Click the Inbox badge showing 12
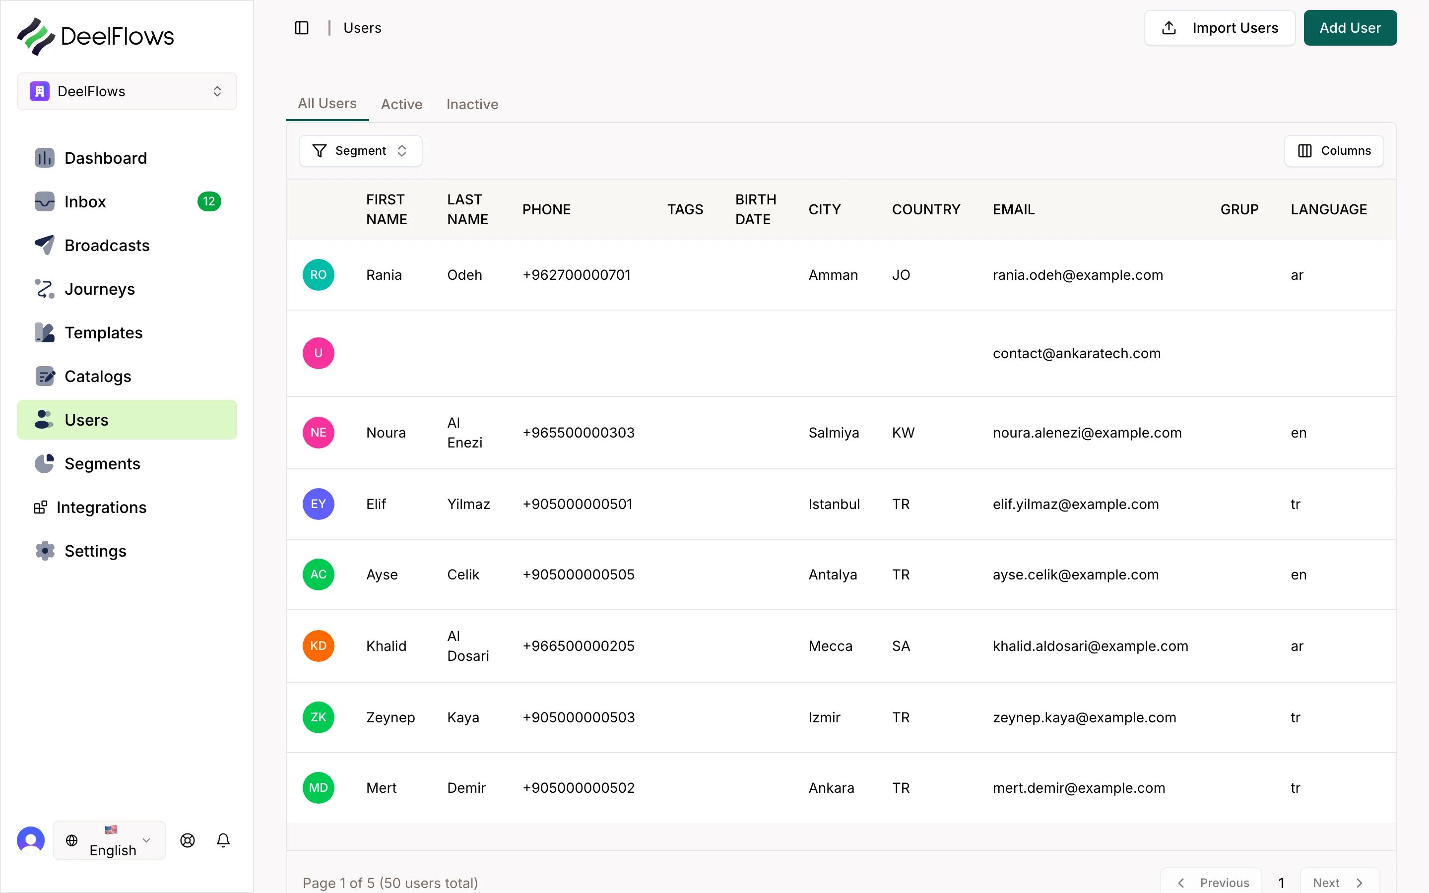The height and width of the screenshot is (893, 1429). click(x=209, y=201)
